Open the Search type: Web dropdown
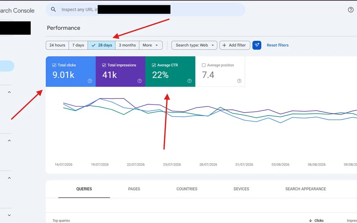 coord(194,45)
